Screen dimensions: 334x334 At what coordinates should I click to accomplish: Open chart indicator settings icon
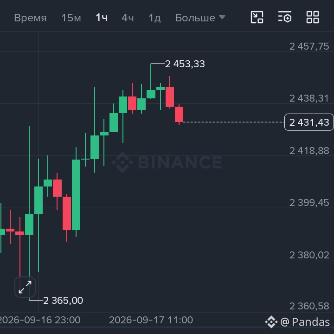[285, 17]
